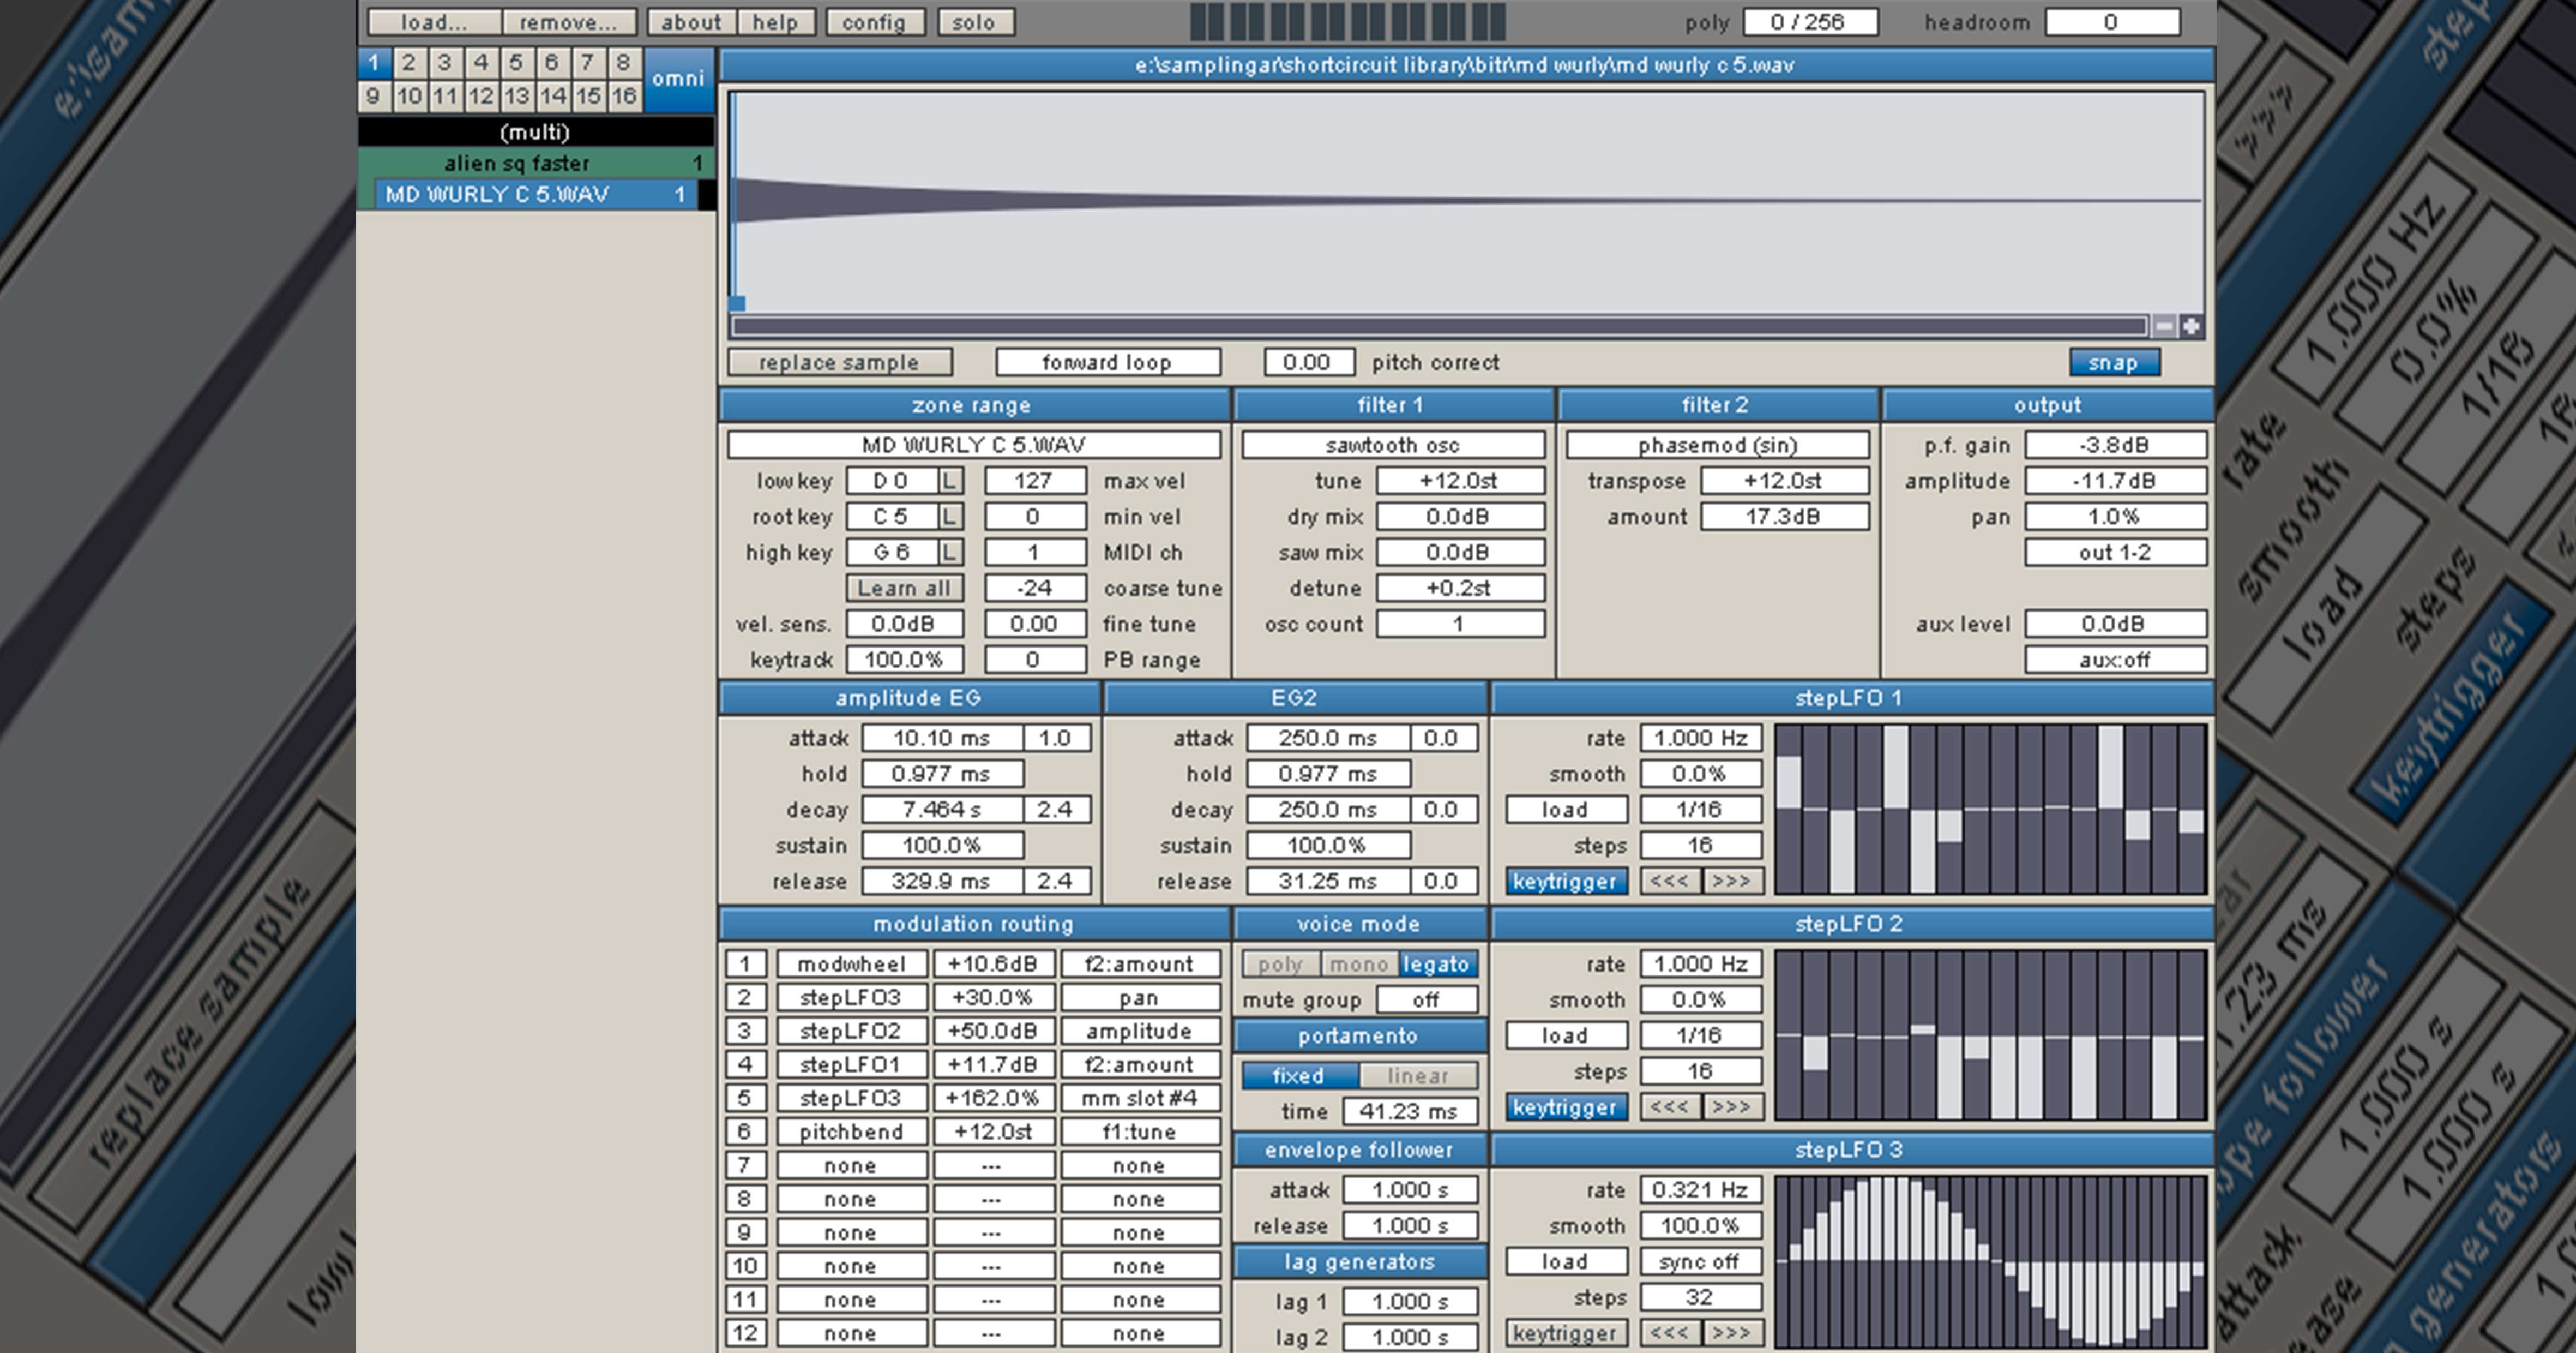
Task: Click the stepLFO 2 step bar editor
Action: [x=1990, y=1036]
